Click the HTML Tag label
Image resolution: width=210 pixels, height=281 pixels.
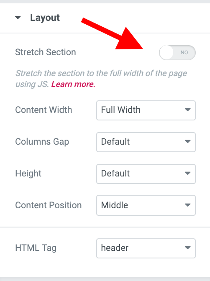coord(36,248)
